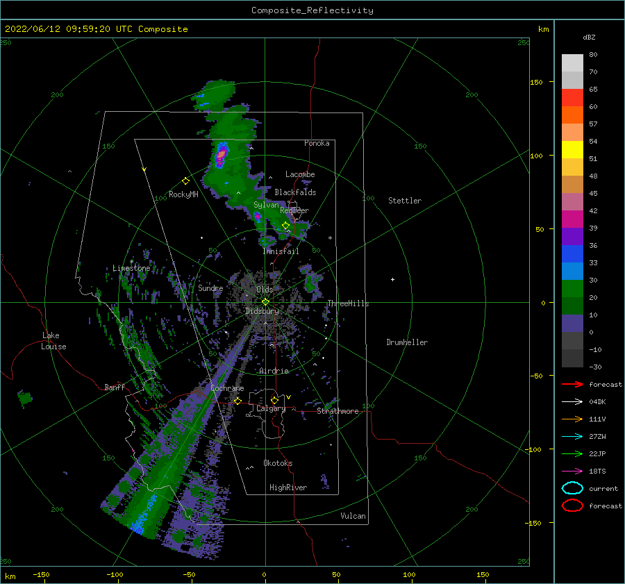Screen dimensions: 625x584
Task: Click the magenta 39 dBZ color swatch
Action: [x=572, y=219]
